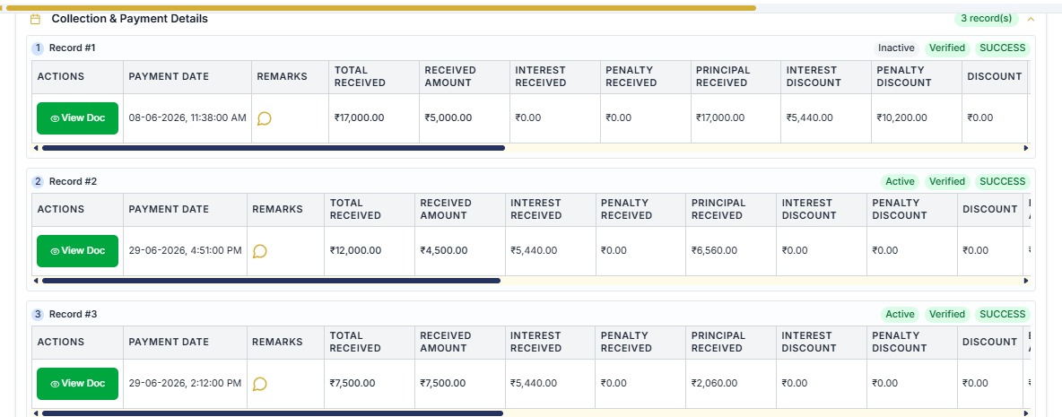
Task: Open remarks comment icon for Record #1
Action: (265, 118)
